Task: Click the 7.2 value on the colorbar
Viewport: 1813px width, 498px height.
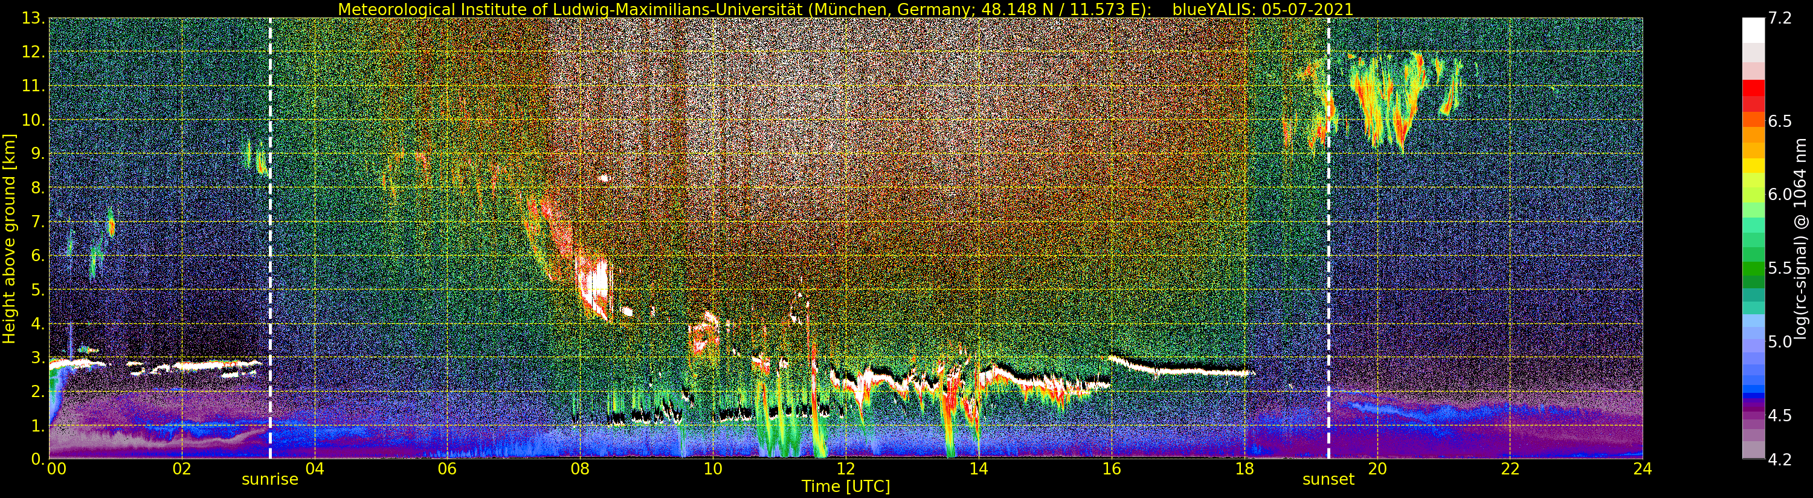Action: pyautogui.click(x=1780, y=19)
